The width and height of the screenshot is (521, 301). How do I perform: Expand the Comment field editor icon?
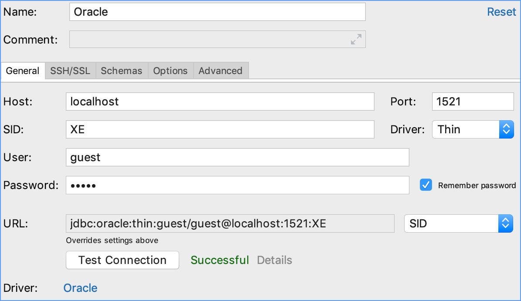(356, 39)
